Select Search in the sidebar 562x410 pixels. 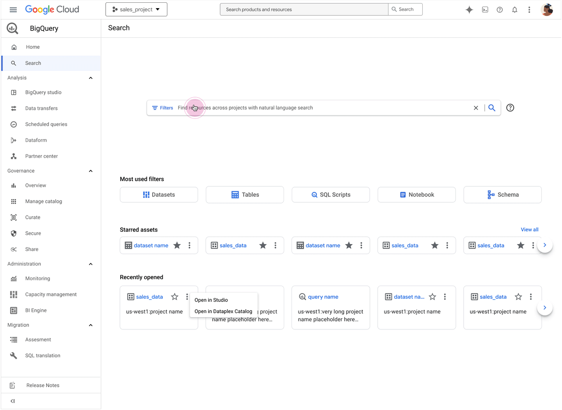click(51, 63)
